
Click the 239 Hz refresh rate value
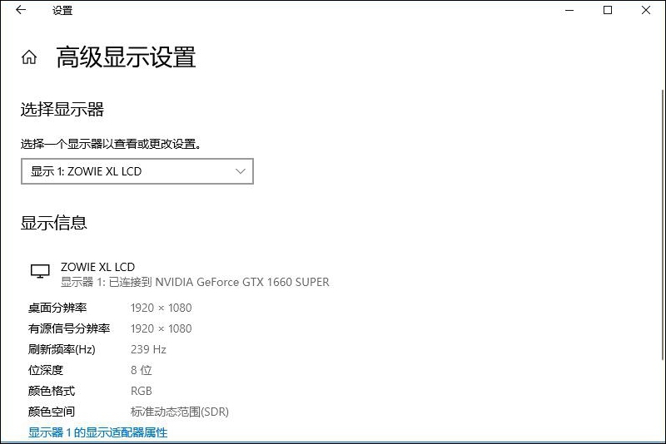tap(148, 349)
